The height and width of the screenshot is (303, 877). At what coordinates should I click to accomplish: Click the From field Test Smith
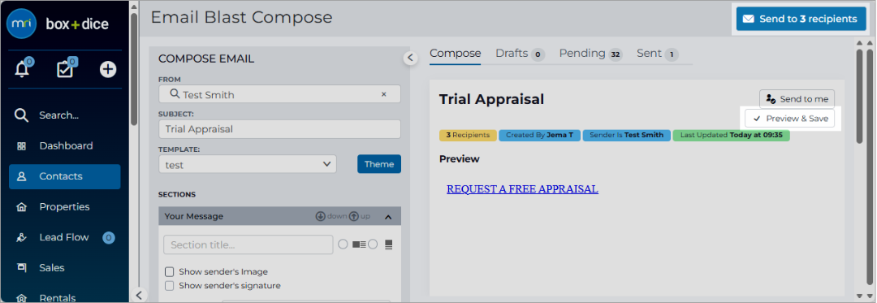[279, 94]
